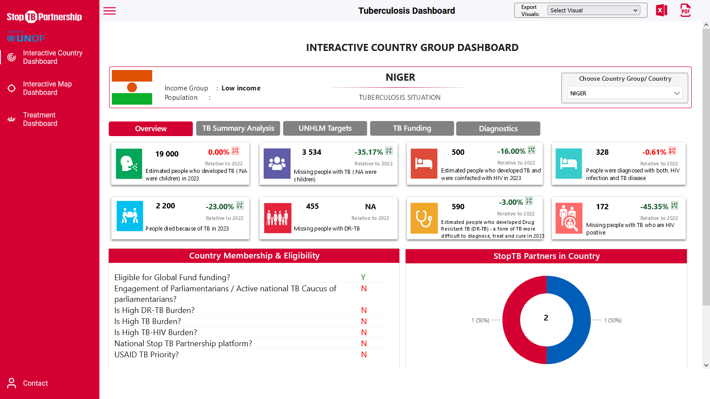Open the Diagnostics tab

coord(498,129)
